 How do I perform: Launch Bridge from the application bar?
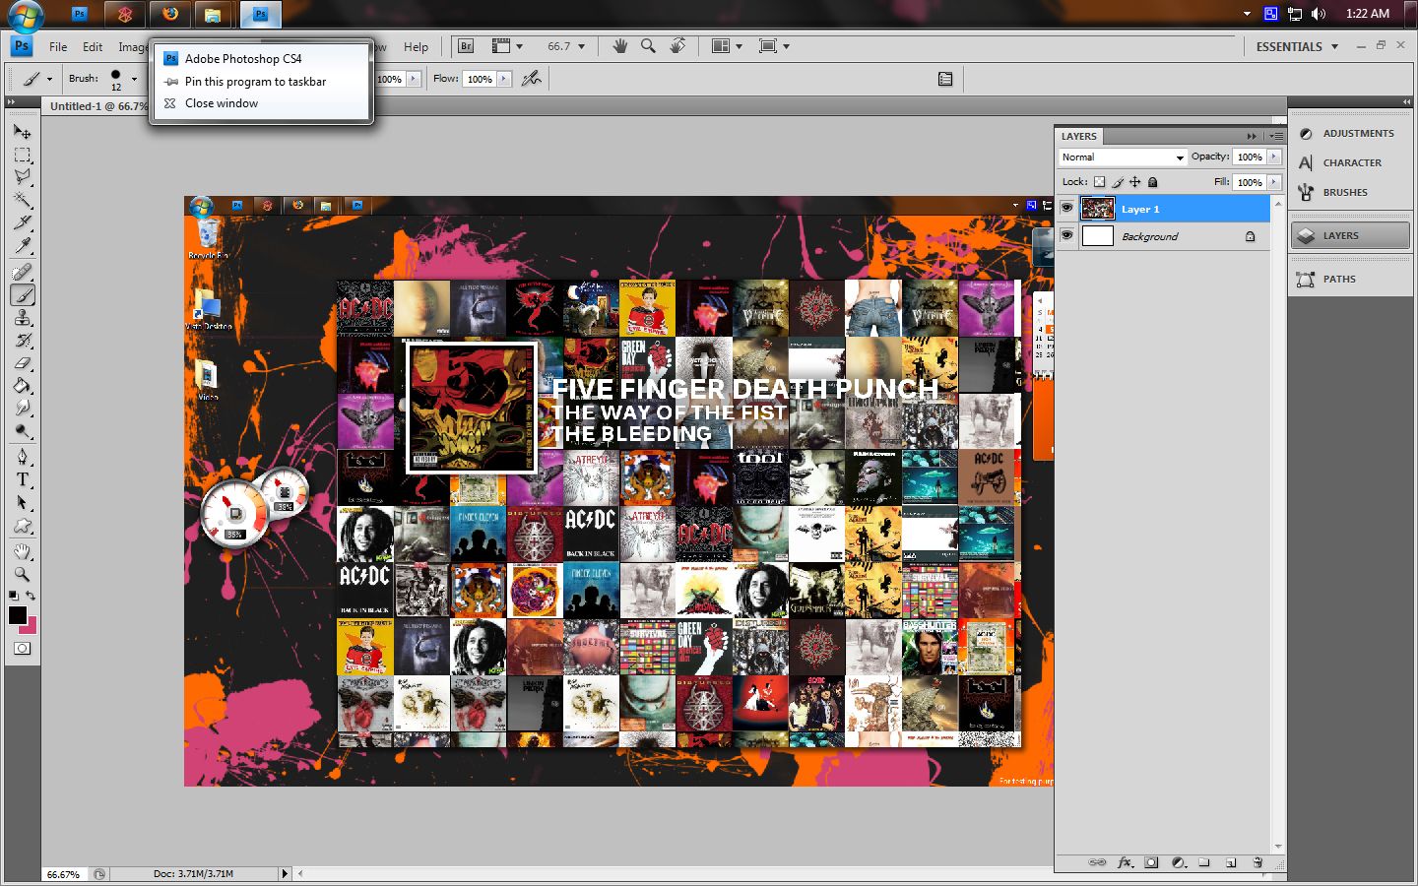click(x=466, y=46)
